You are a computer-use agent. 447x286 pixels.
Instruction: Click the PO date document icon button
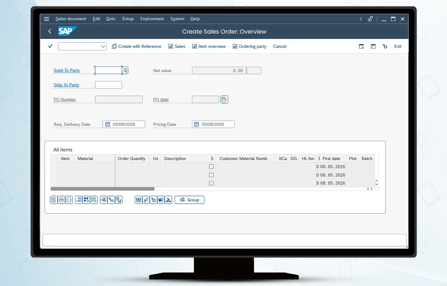point(224,99)
